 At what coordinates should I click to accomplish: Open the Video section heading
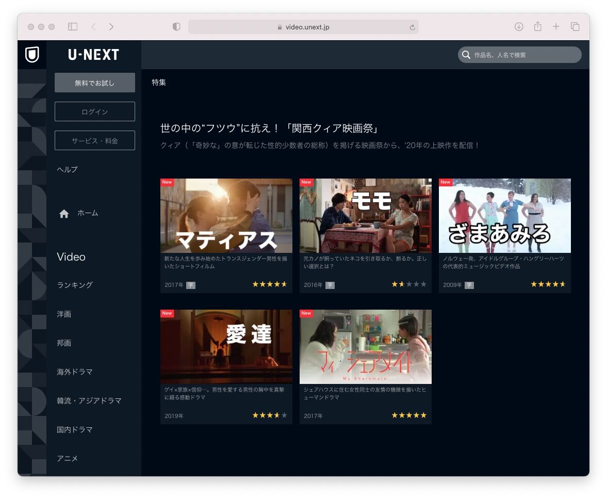pyautogui.click(x=71, y=256)
